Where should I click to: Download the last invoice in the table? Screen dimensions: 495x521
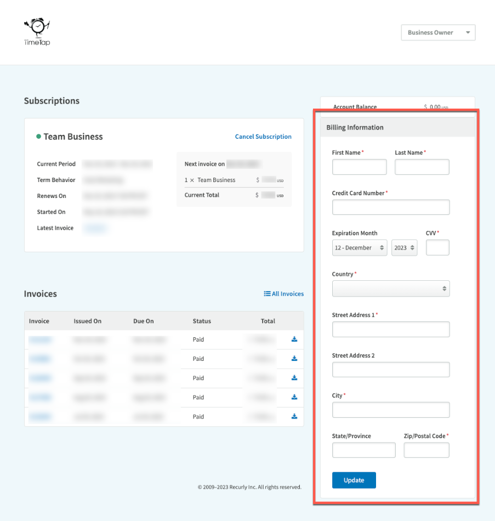[294, 416]
